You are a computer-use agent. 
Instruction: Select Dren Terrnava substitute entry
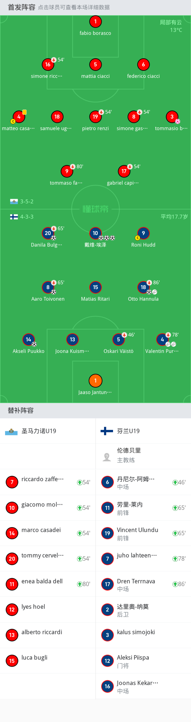pos(143,584)
